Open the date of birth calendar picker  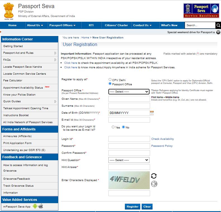[x=152, y=113]
